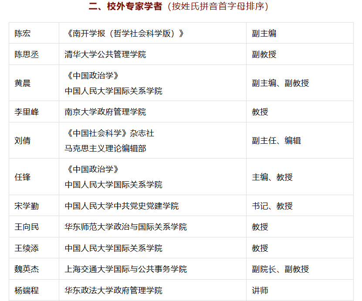Click the heading 二、校外专家学者
Viewport: 362px width, 301px height.
pos(125,6)
